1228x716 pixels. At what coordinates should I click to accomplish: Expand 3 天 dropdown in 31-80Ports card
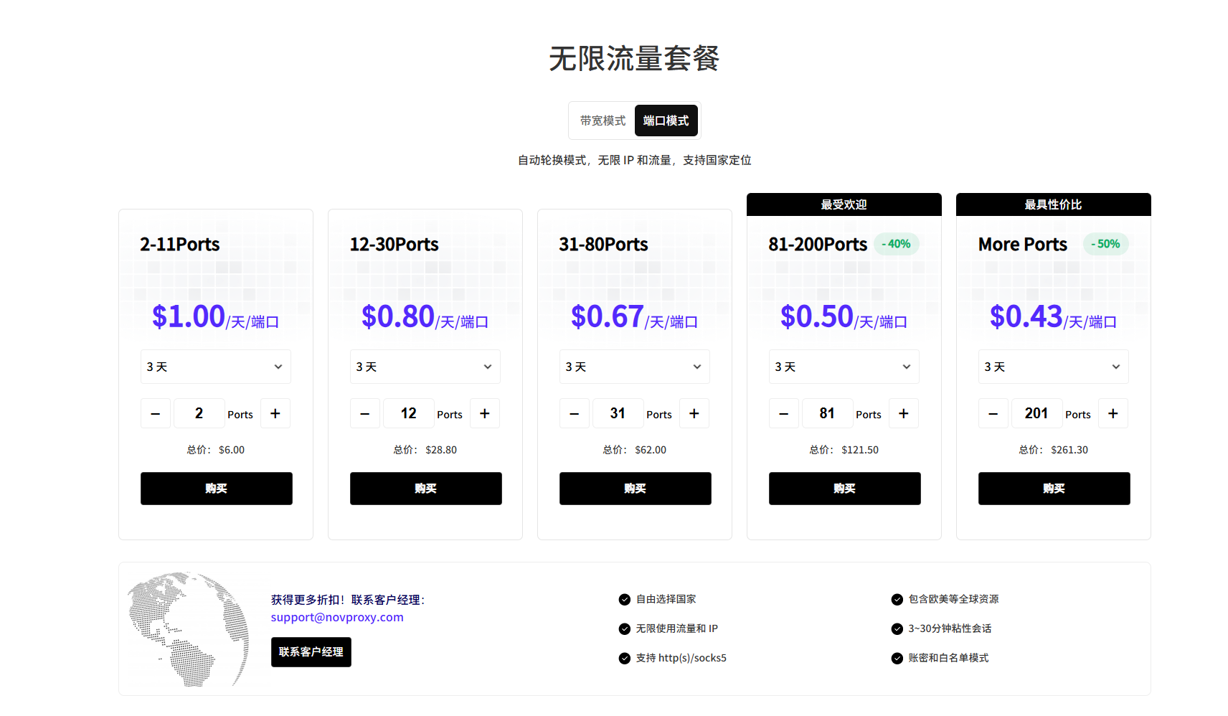point(635,367)
